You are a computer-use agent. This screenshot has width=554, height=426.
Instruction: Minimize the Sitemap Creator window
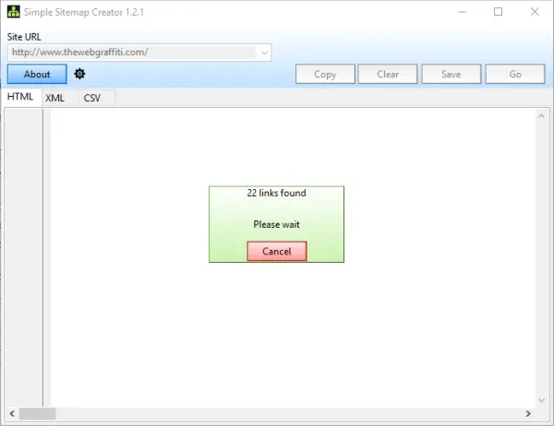pos(463,12)
